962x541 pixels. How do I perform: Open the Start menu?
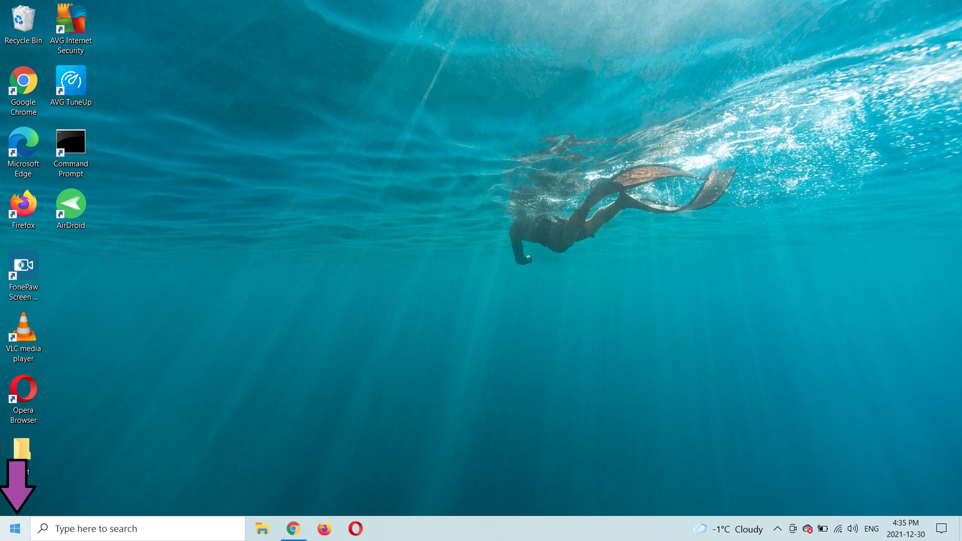click(x=14, y=528)
